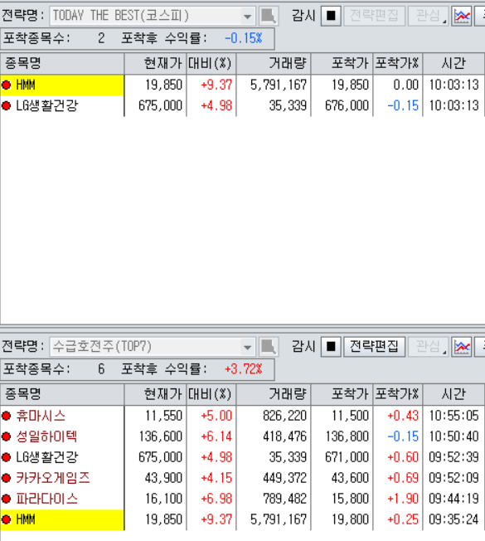This screenshot has width=485, height=541.
Task: Click 관심 button in upper panel
Action: click(x=429, y=16)
